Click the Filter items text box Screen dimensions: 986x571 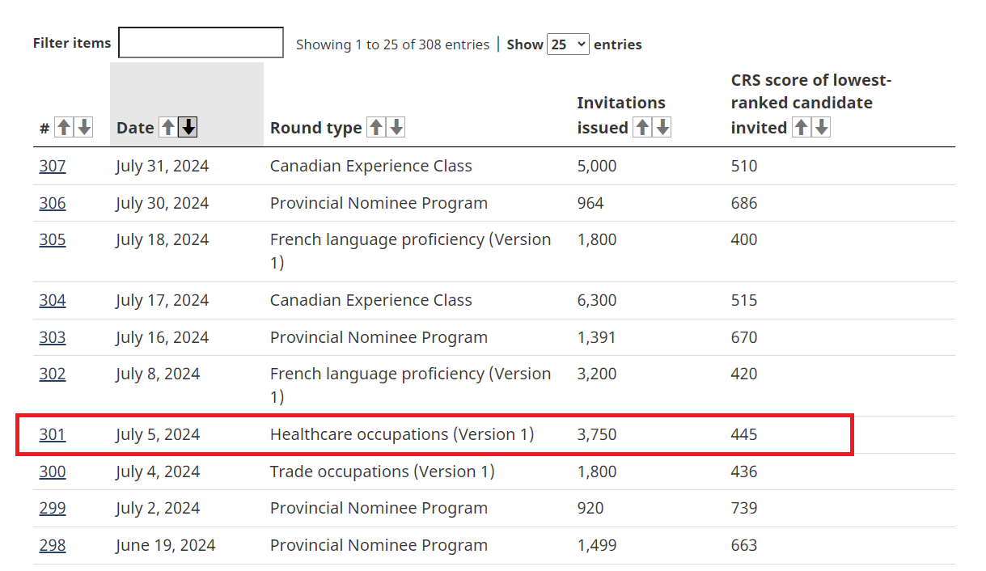point(201,43)
